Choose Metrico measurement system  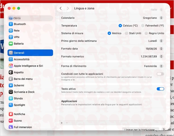[x=109, y=33]
